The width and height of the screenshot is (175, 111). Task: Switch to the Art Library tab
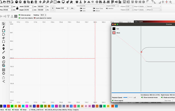pyautogui.click(x=145, y=102)
